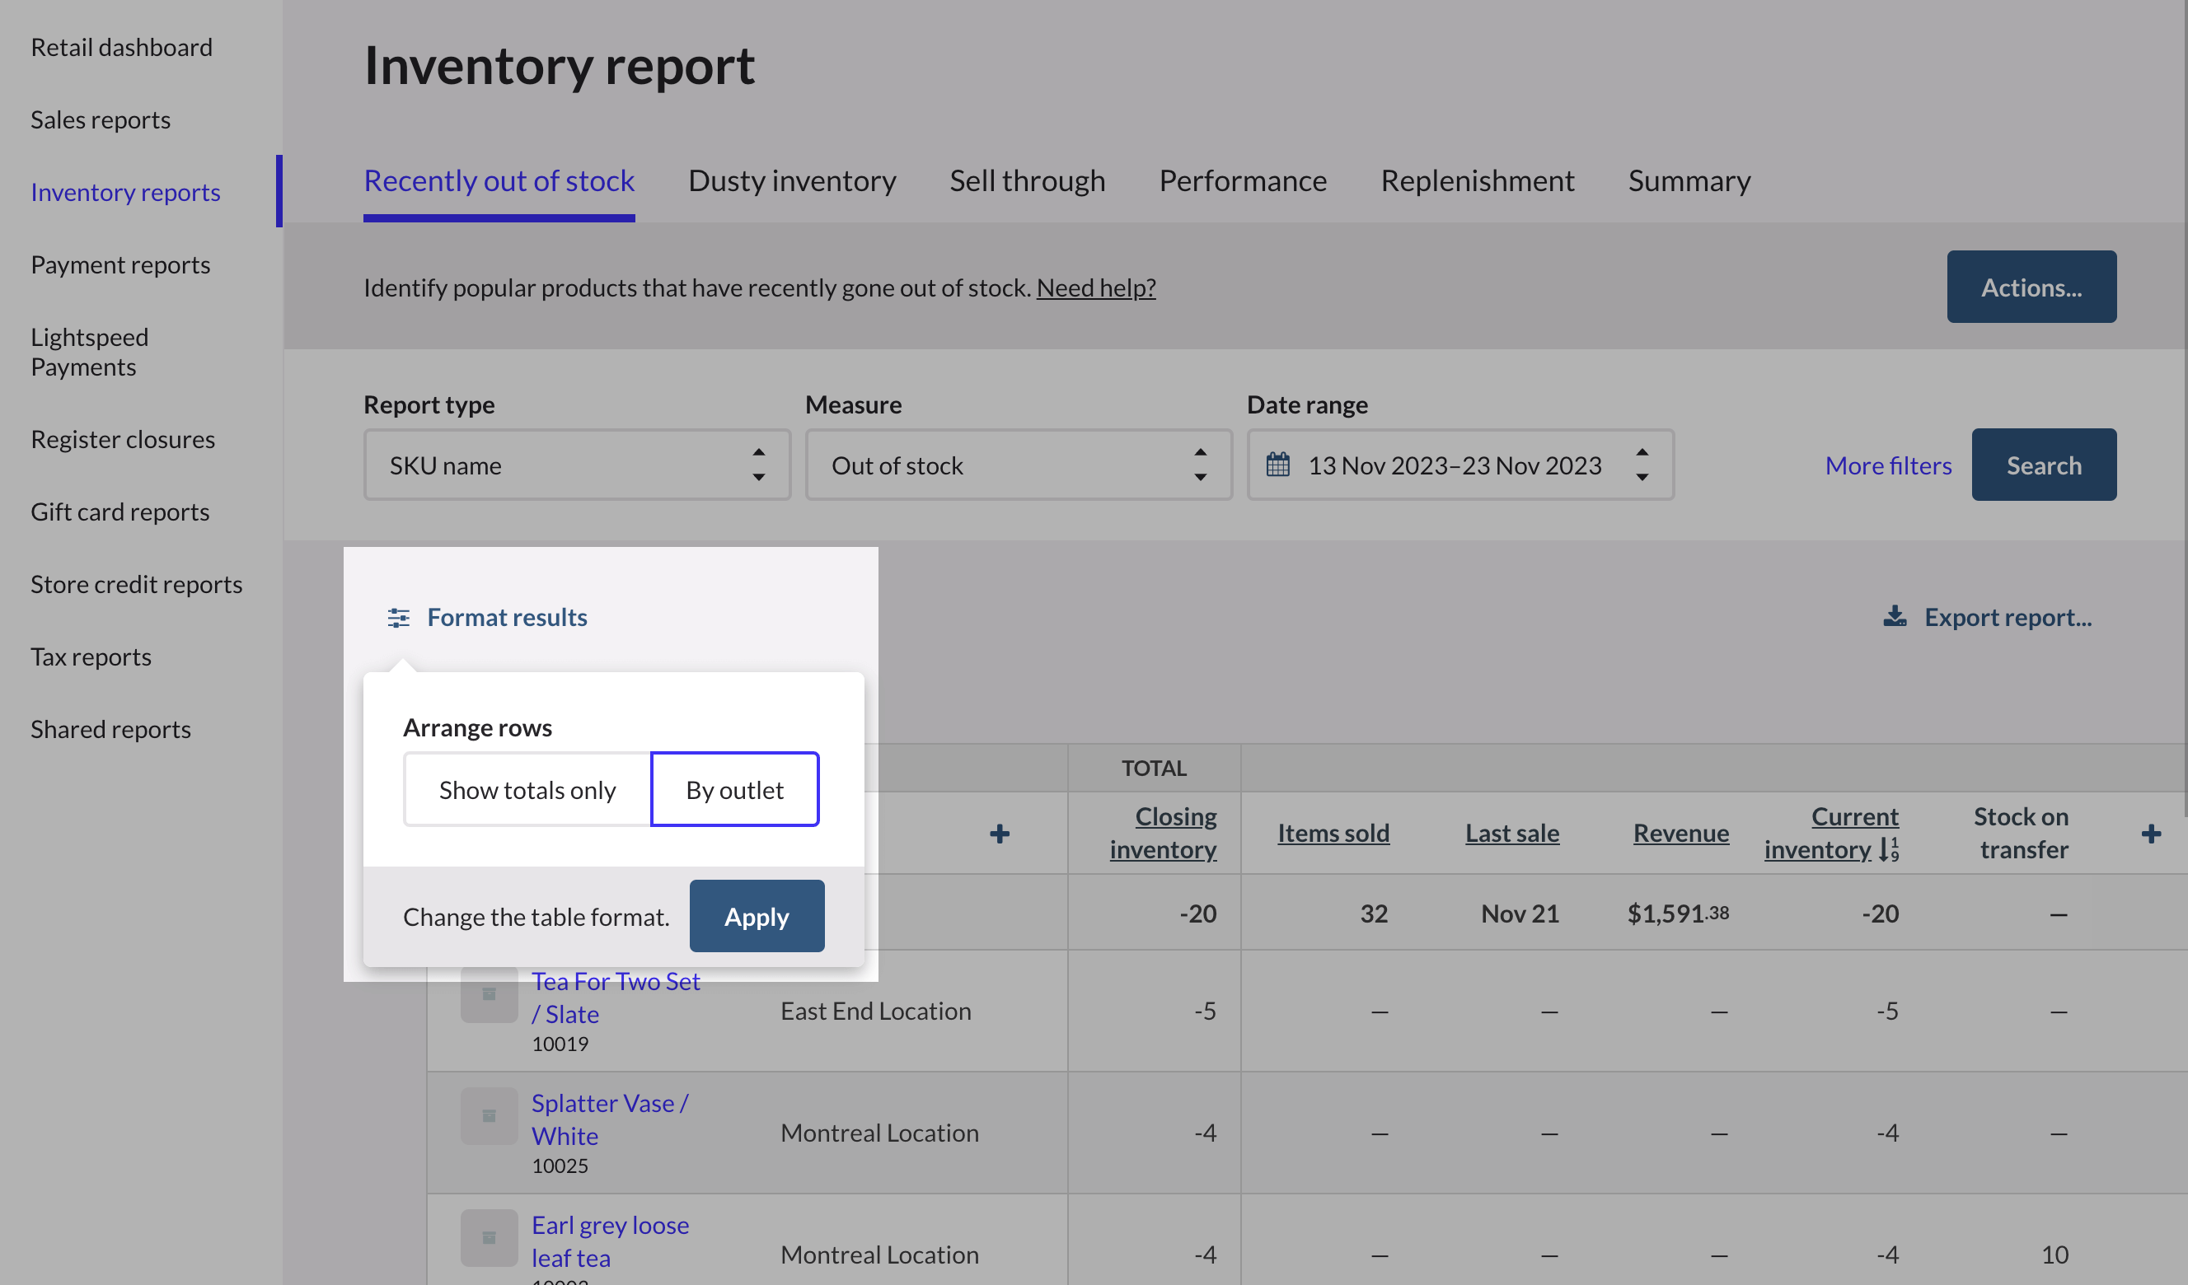Screen dimensions: 2188x1285
Task: Open the Sell through tab
Action: (1027, 180)
